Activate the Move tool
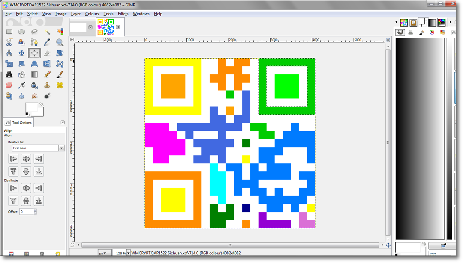The height and width of the screenshot is (263, 463). tap(21, 53)
